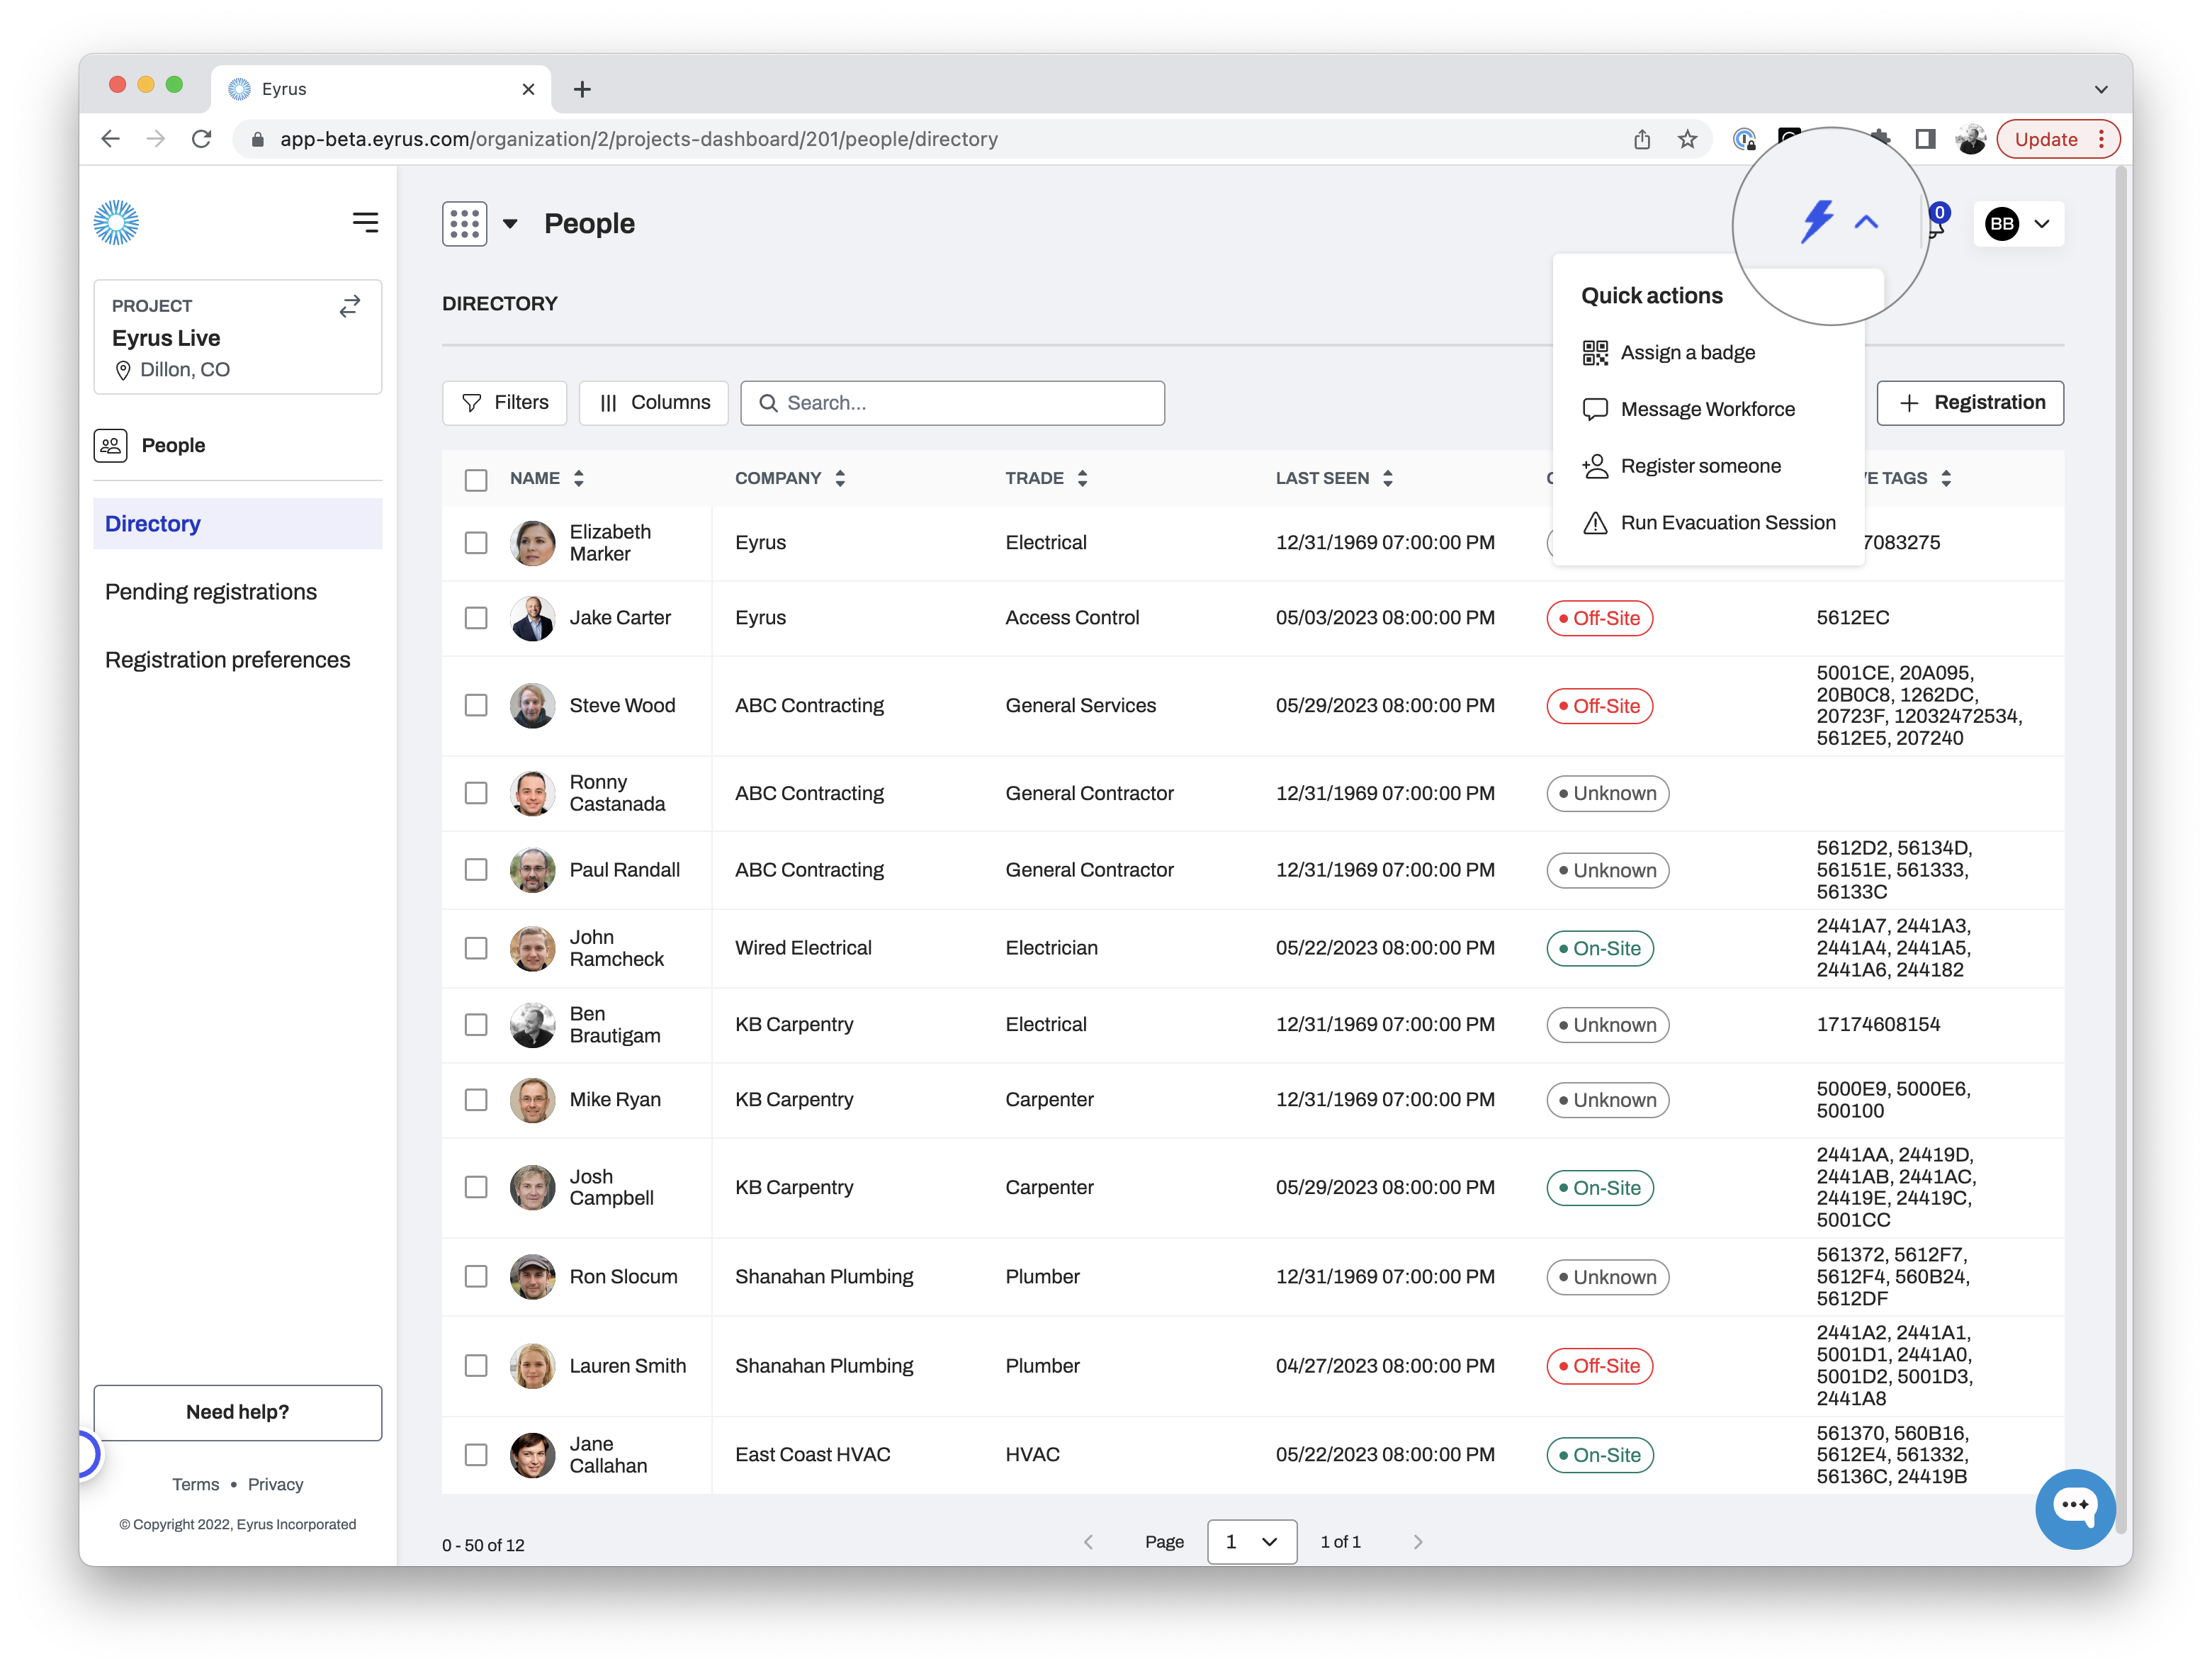Open Registration preferences page
This screenshot has height=1671, width=2212.
click(227, 660)
